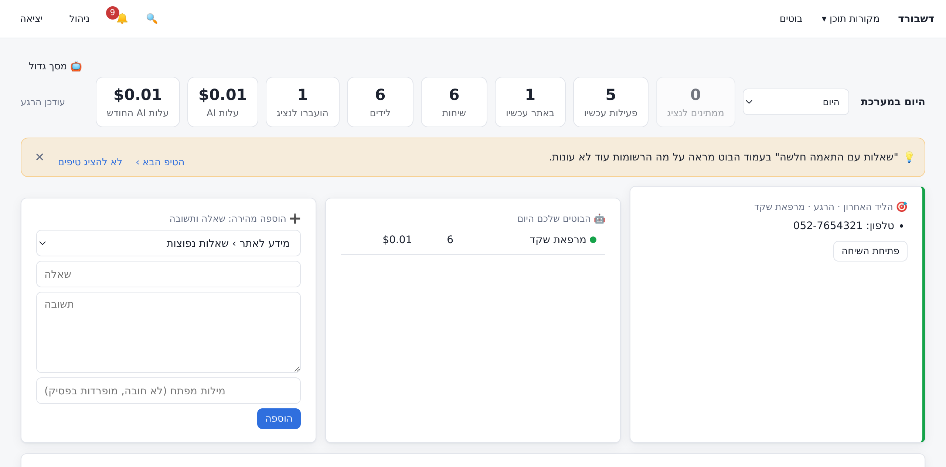The height and width of the screenshot is (467, 946).
Task: Open the שיחות stat card
Action: 454,102
